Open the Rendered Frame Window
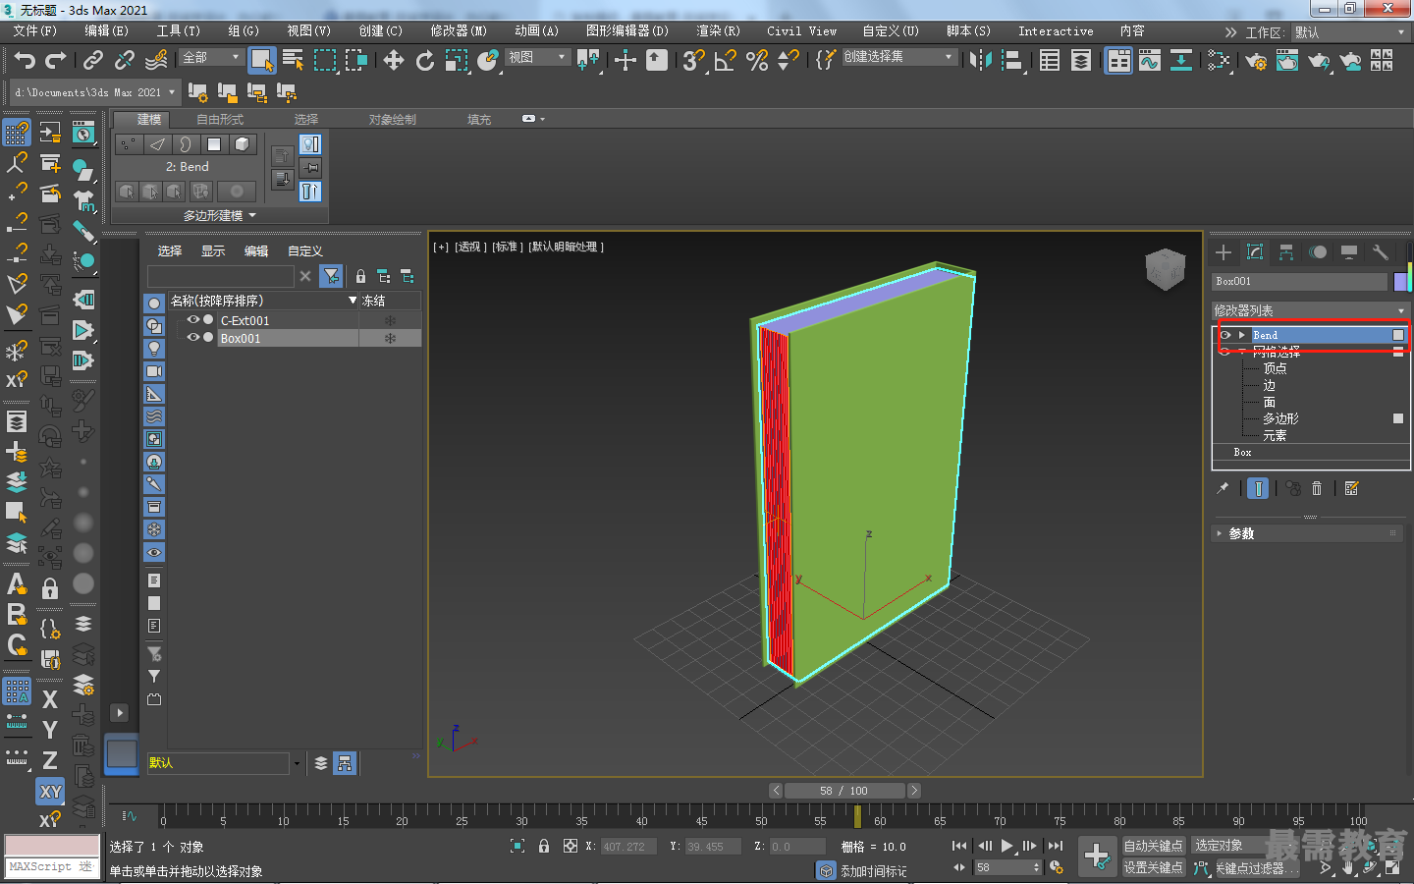The width and height of the screenshot is (1414, 884). tap(1287, 60)
